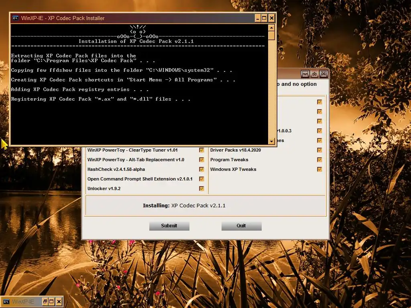411x308 pixels.
Task: Maximize the minimized WinXP-IE window
Action: pyautogui.click(x=52, y=302)
